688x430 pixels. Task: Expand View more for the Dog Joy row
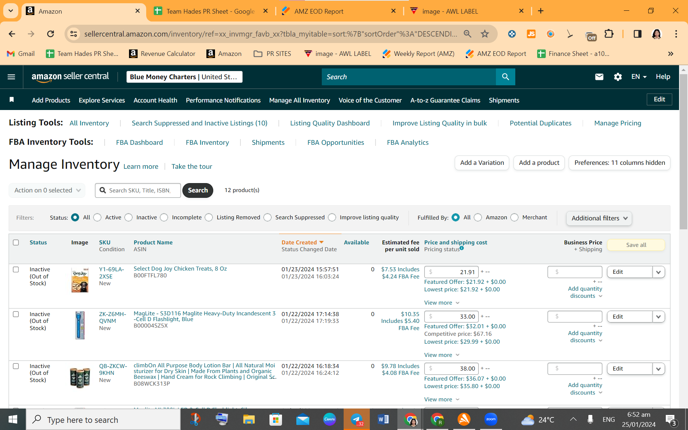442,303
